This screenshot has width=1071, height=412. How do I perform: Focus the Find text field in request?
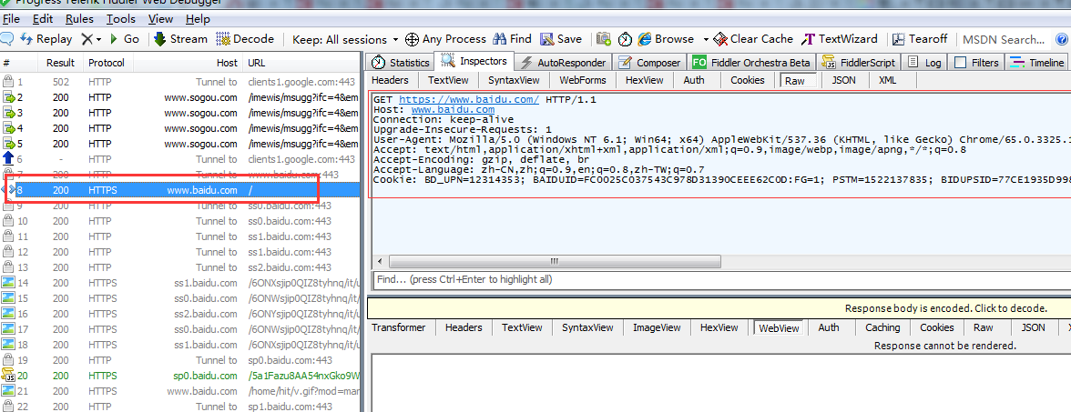721,280
